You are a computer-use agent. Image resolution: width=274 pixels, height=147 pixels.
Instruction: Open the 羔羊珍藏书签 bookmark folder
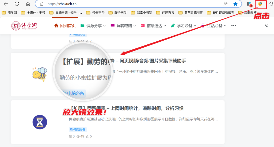point(191,13)
